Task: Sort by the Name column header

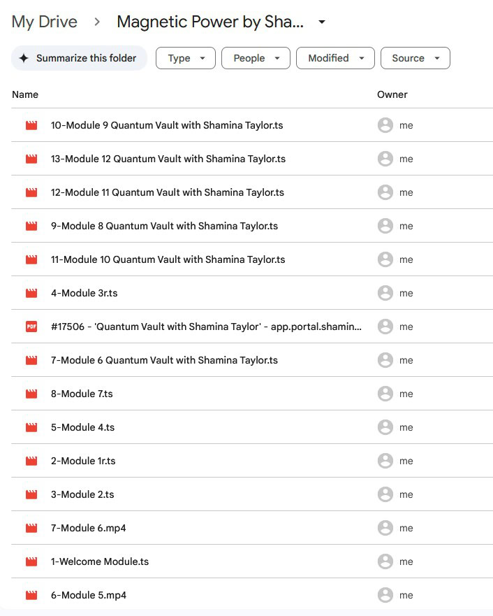Action: click(25, 94)
